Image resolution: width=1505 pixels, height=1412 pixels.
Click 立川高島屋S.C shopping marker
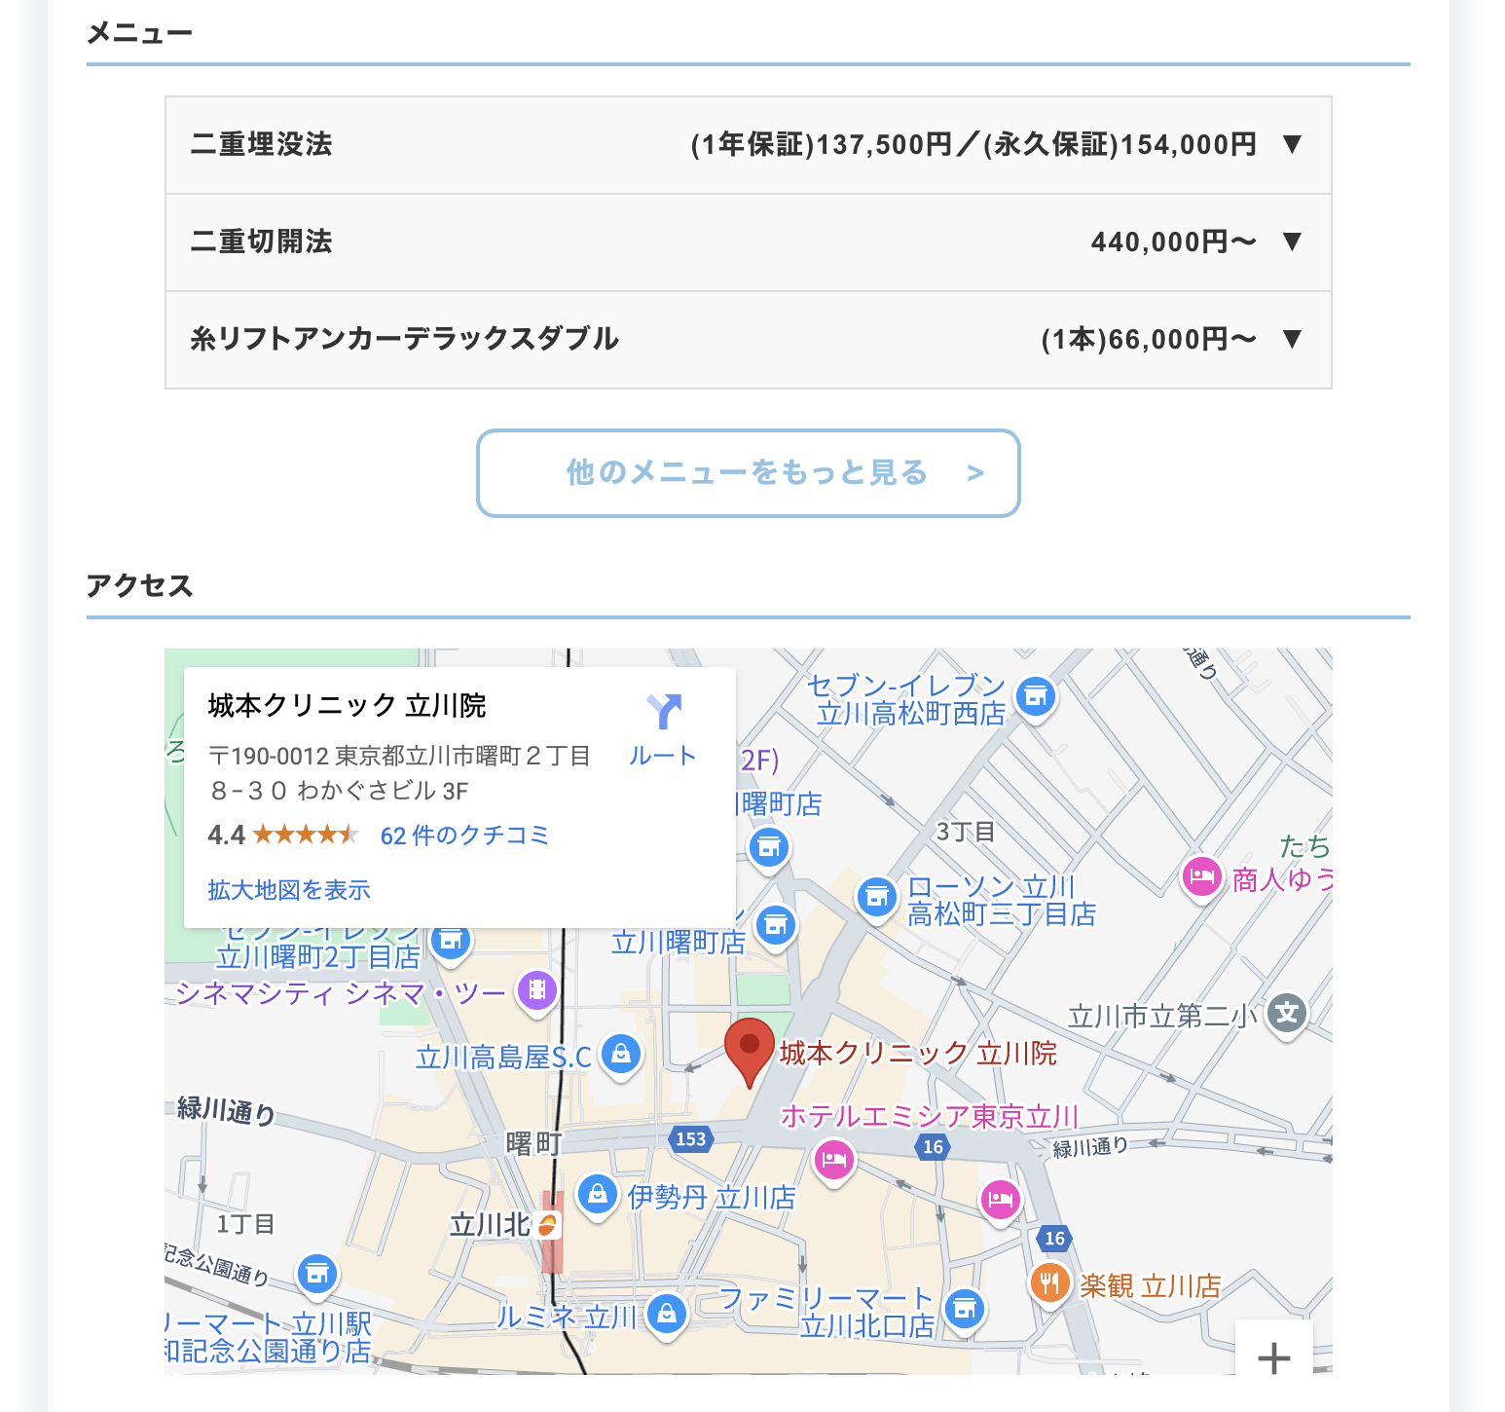pyautogui.click(x=620, y=1054)
